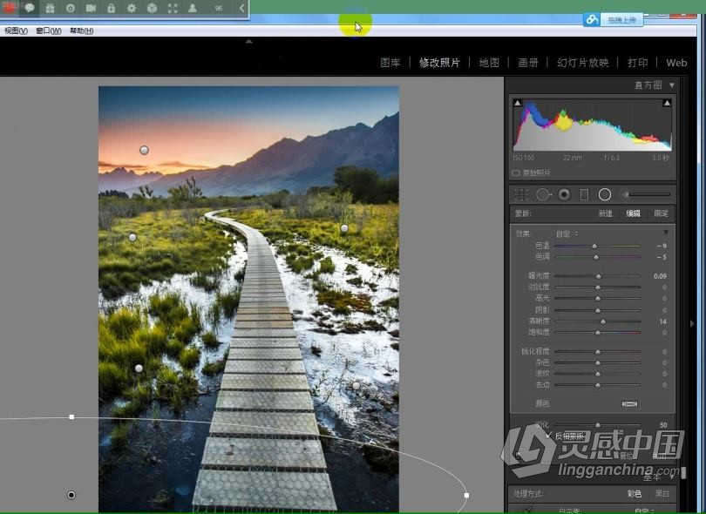
Task: Open the 窗口(W) menu
Action: [49, 30]
